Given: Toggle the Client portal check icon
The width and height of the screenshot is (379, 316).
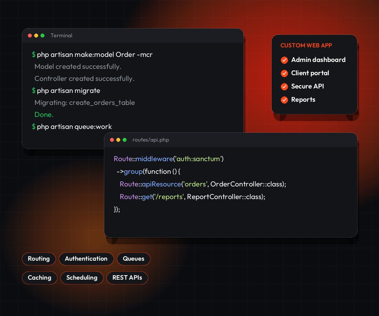Looking at the screenshot, I should pyautogui.click(x=285, y=73).
